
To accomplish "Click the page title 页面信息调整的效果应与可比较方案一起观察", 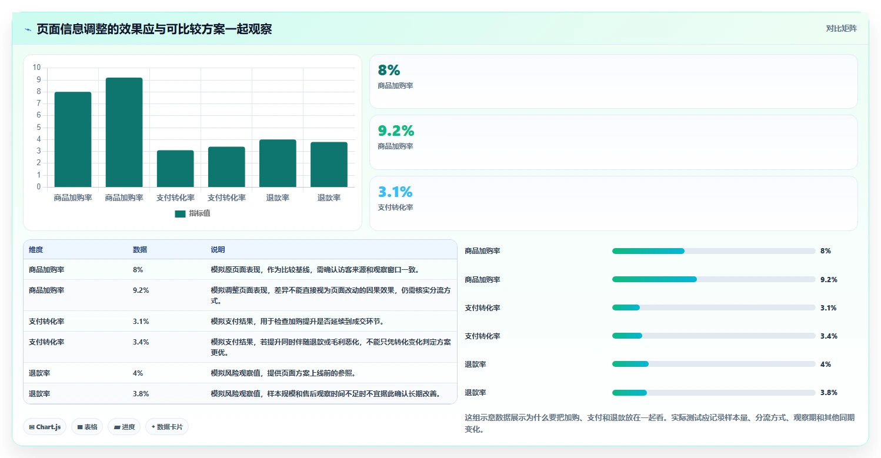I will coord(154,29).
